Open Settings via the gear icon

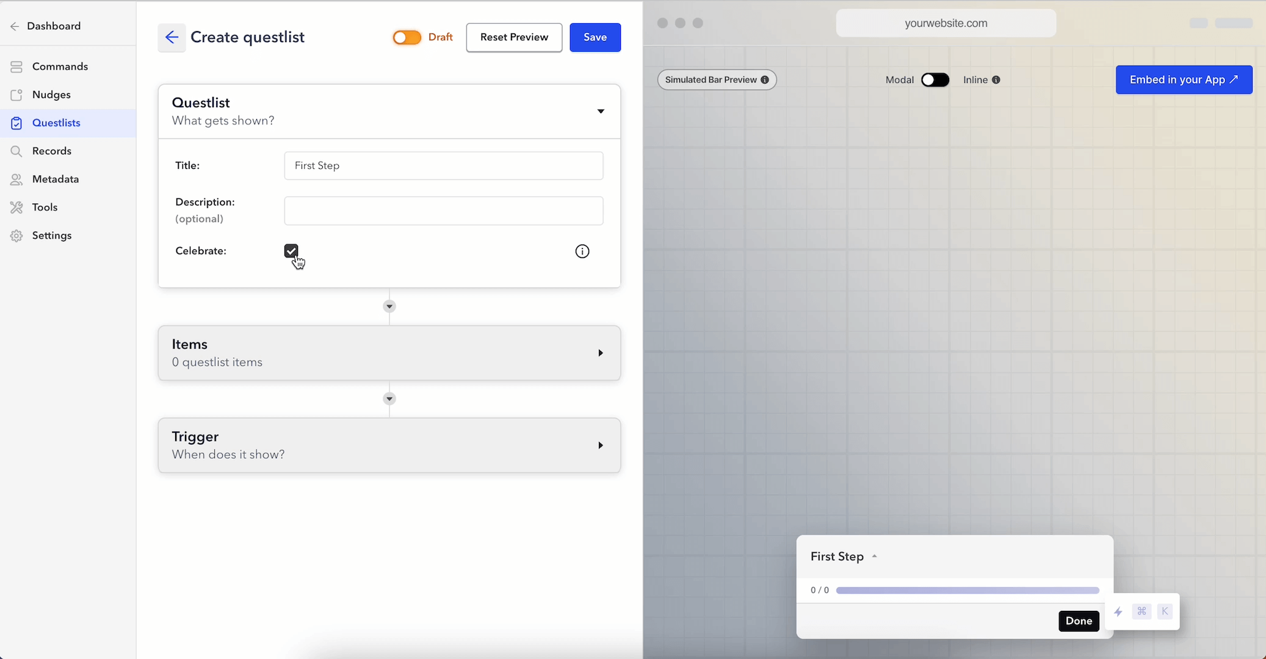tap(16, 235)
